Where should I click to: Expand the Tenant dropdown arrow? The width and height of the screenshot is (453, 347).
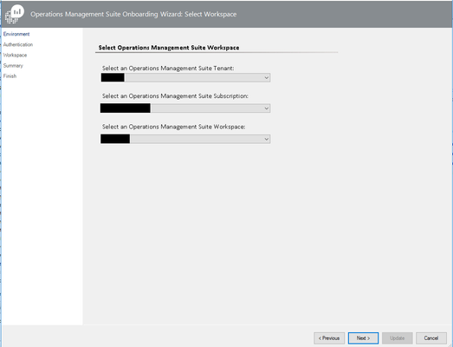pos(267,77)
